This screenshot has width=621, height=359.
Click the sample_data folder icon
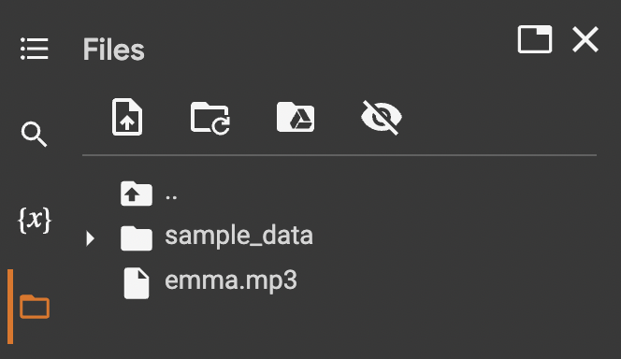pyautogui.click(x=137, y=238)
